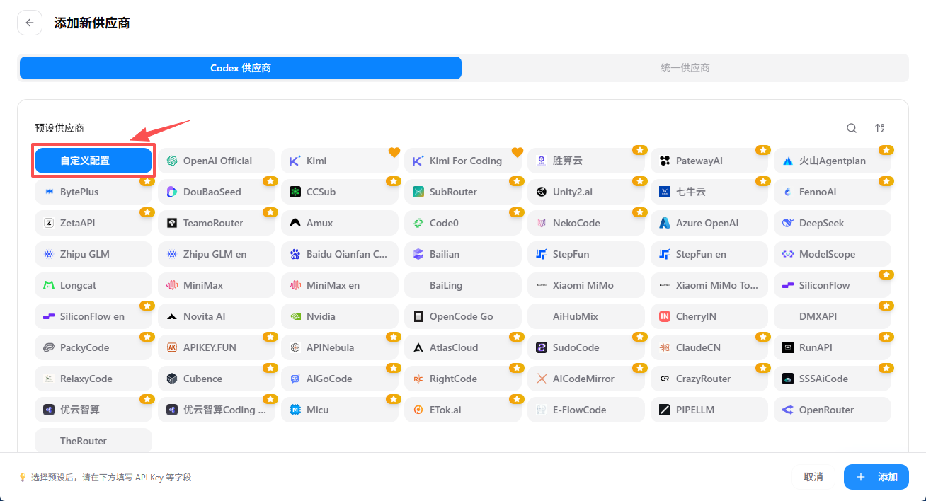Pick the TheRouter provider preset
926x501 pixels.
(93, 441)
